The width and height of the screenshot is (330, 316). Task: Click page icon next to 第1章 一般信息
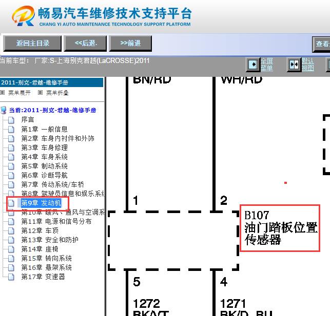(11, 130)
